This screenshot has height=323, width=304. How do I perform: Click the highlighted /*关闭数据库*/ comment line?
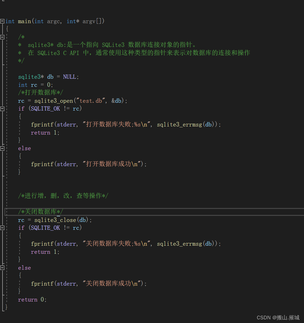tap(40, 212)
